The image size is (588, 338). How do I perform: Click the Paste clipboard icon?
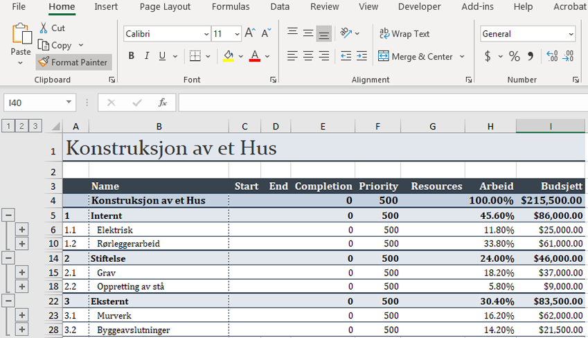click(21, 35)
